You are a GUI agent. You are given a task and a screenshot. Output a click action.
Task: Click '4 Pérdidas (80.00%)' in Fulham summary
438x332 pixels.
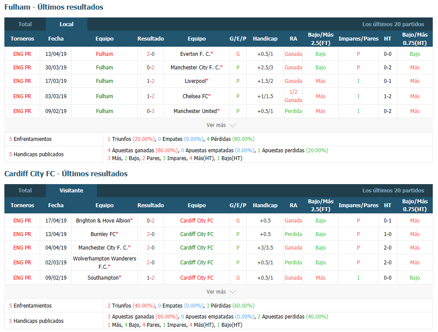tap(230, 139)
